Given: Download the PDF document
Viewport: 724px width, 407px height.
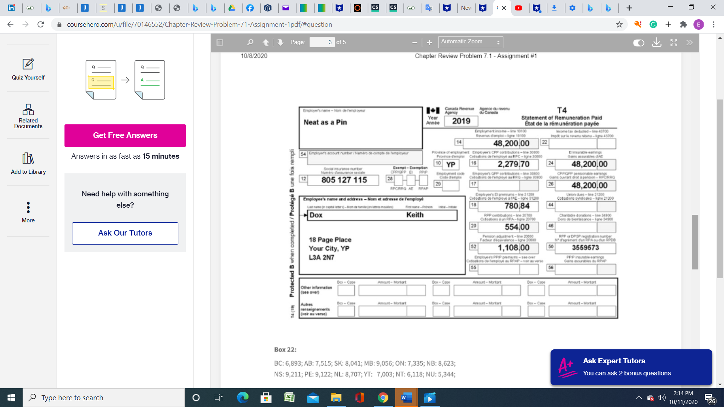Looking at the screenshot, I should (657, 43).
